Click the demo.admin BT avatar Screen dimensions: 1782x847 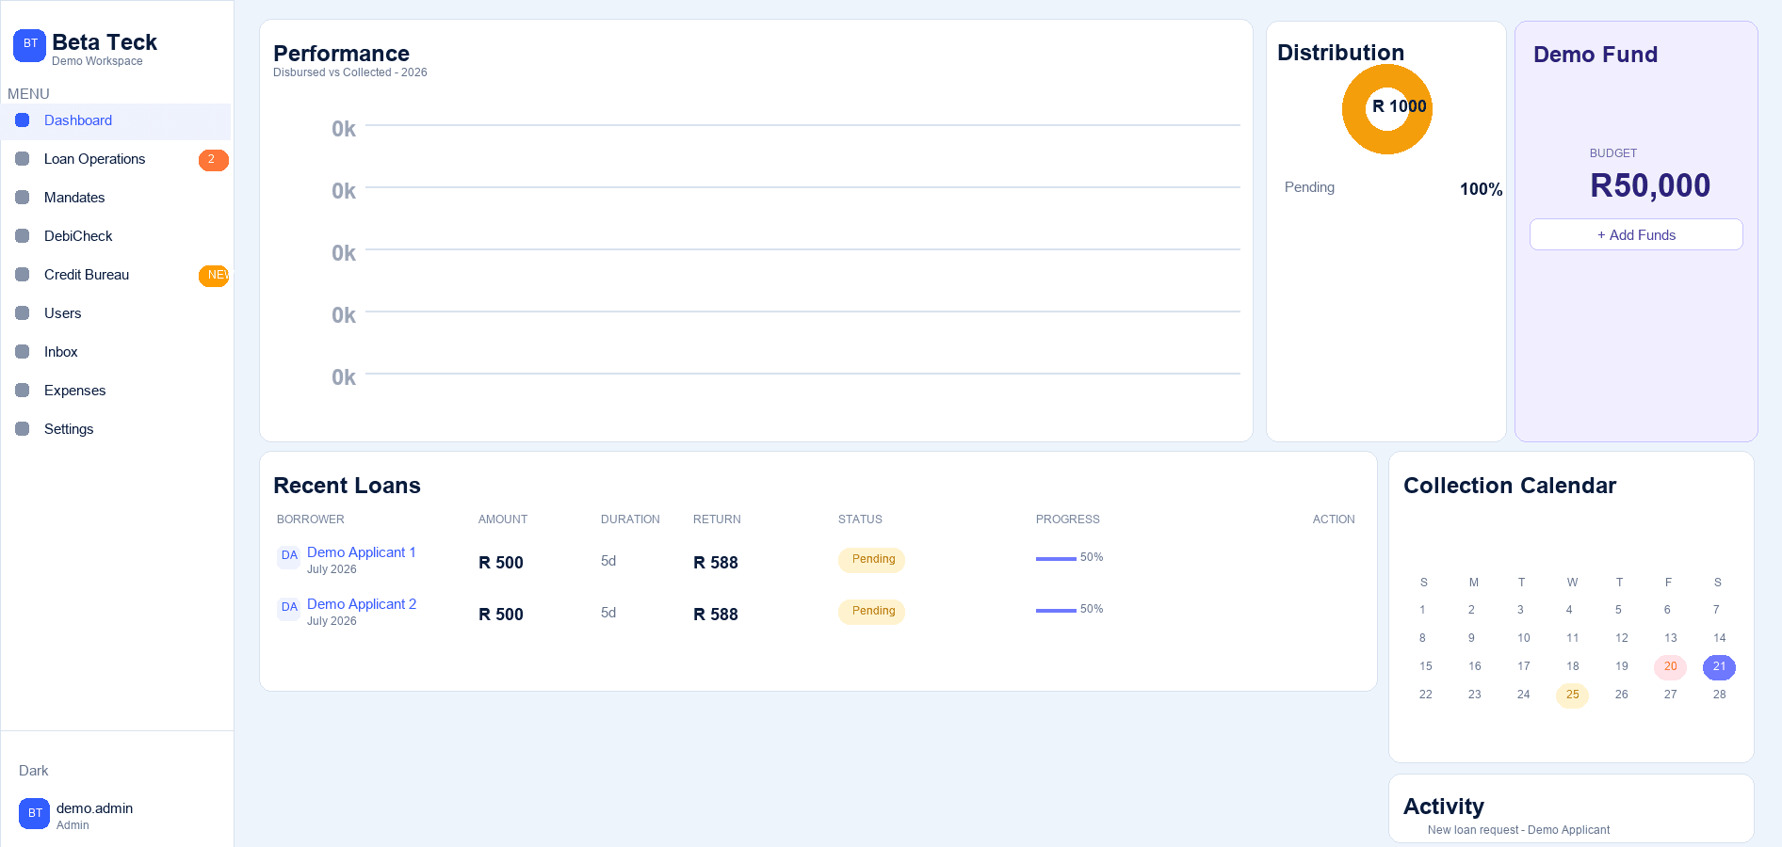(x=34, y=813)
